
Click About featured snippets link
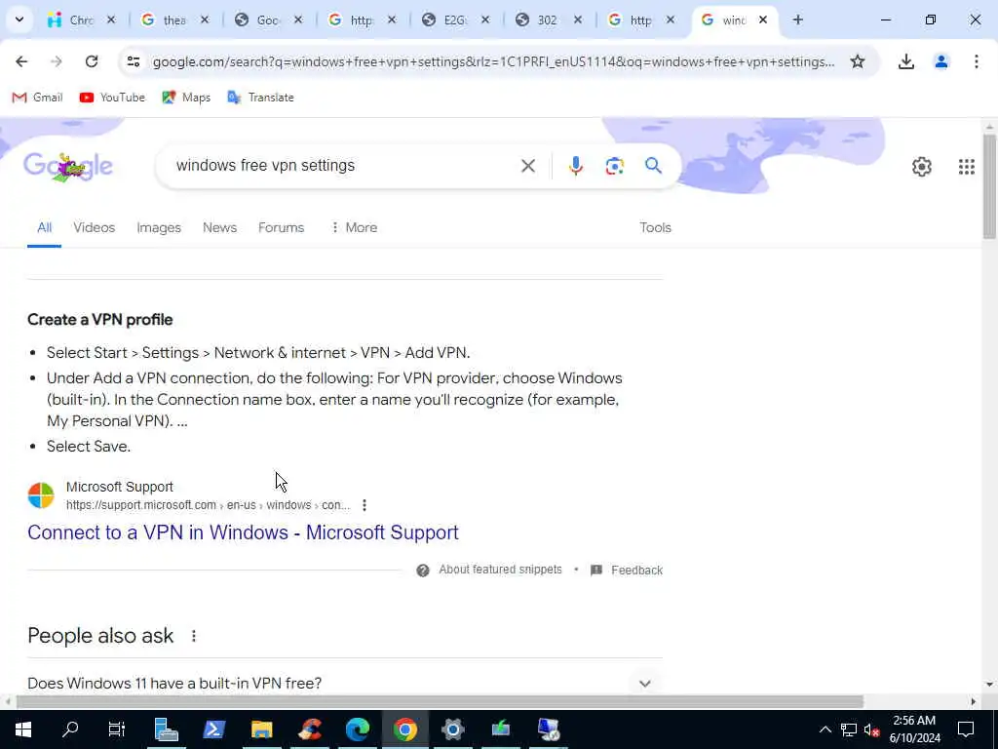coord(500,570)
